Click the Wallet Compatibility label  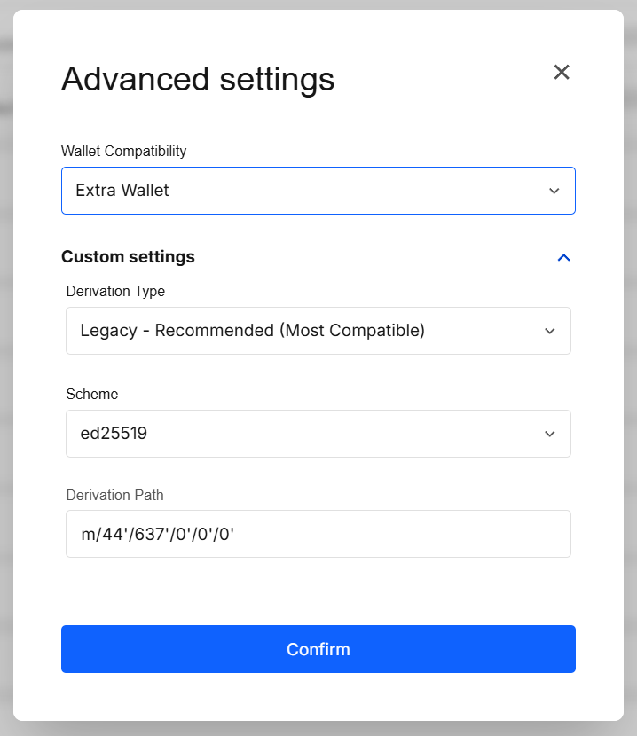tap(123, 152)
